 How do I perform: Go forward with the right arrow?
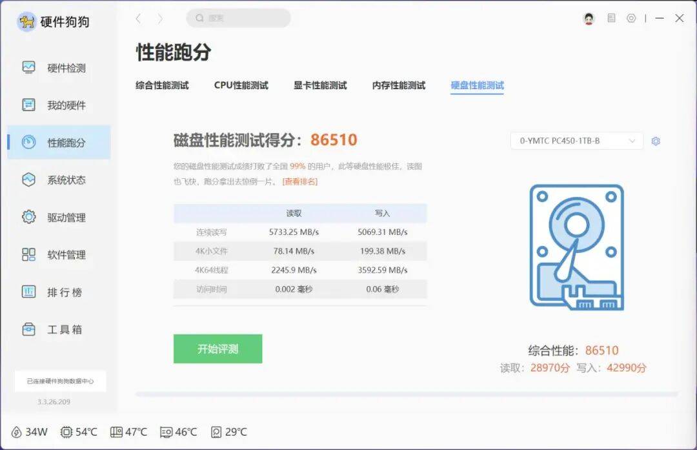pos(160,18)
